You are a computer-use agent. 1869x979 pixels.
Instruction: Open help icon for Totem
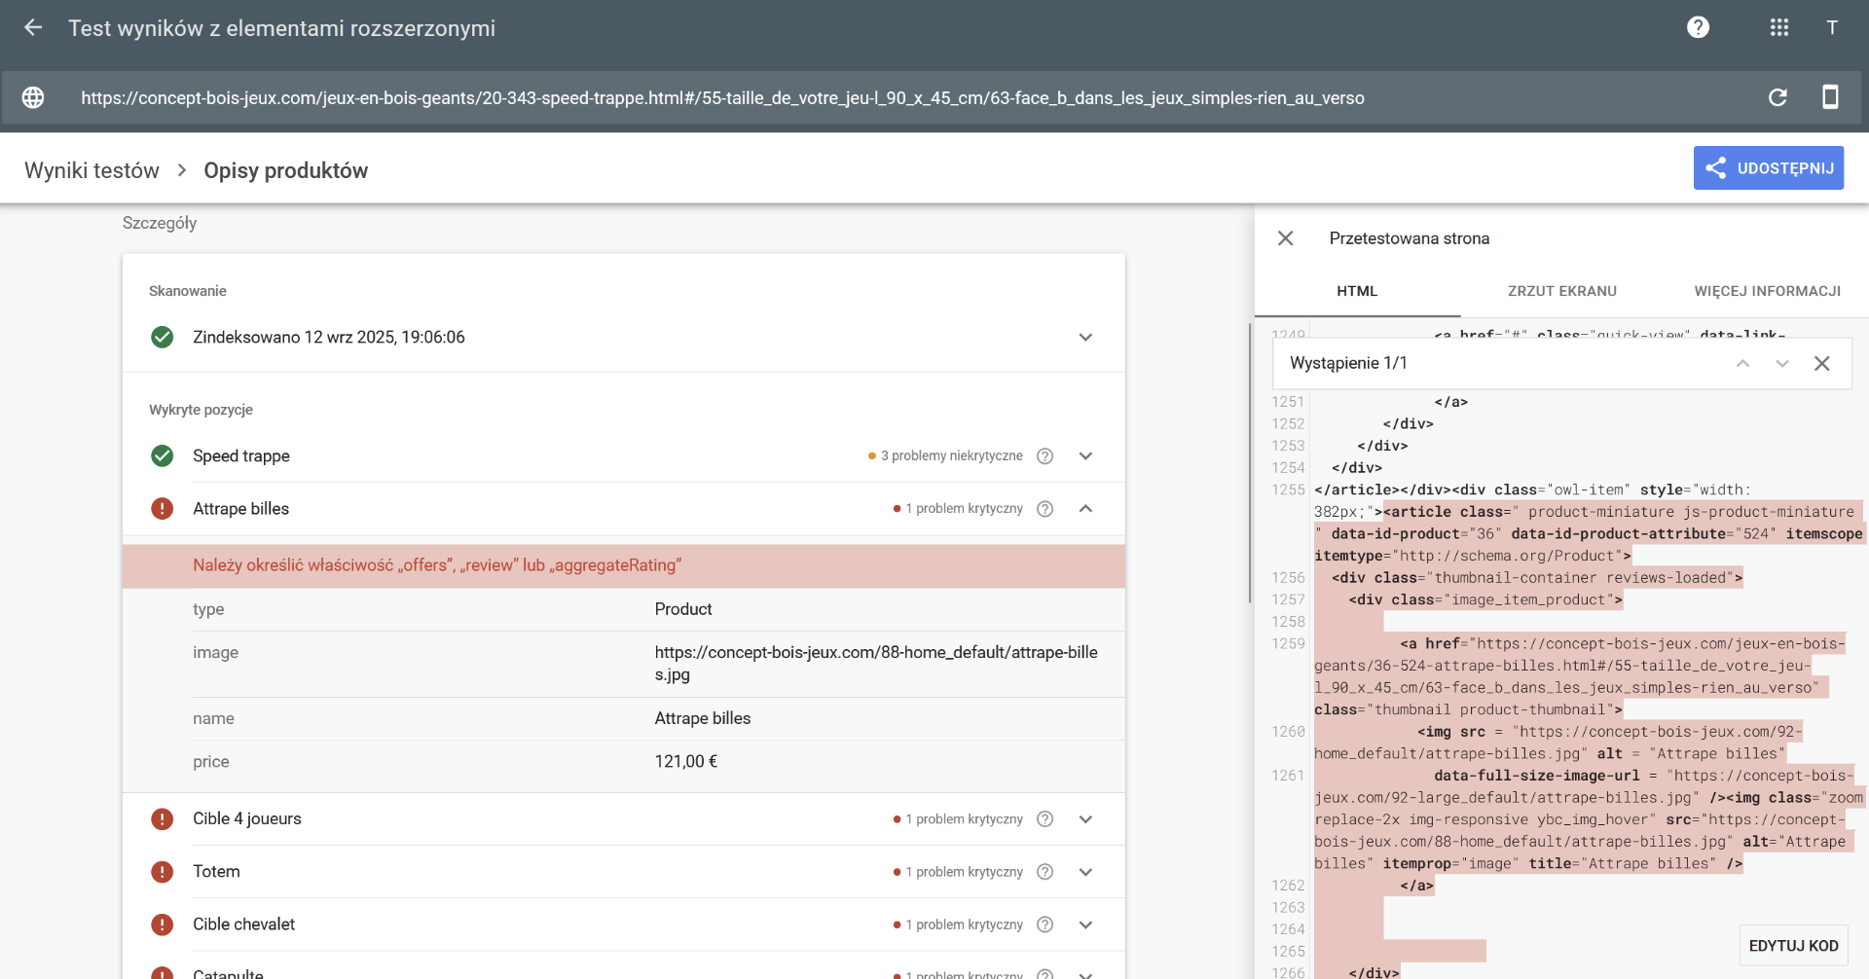(1044, 872)
